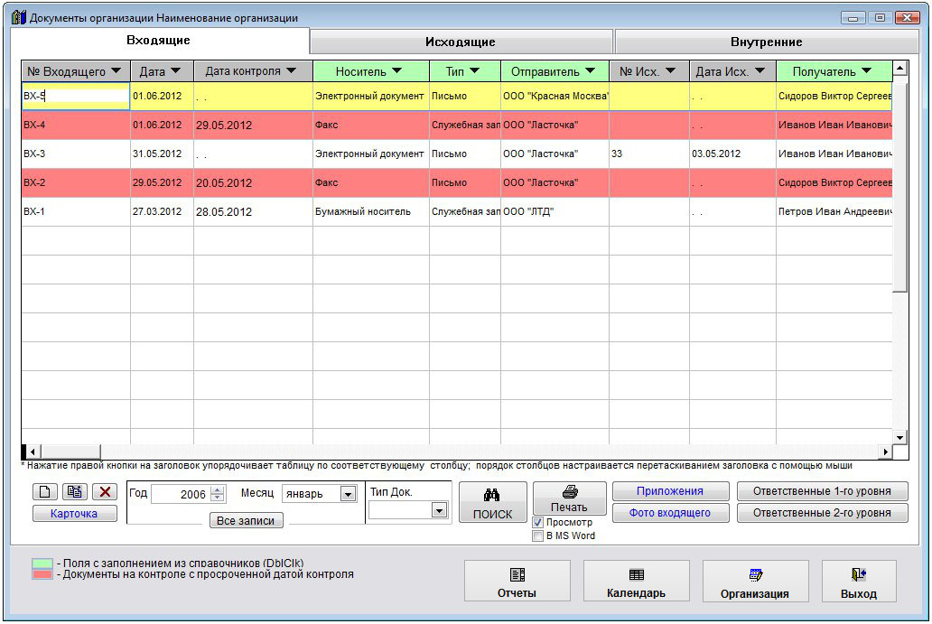The height and width of the screenshot is (624, 932).
Task: Open the Отправитель column header dropdown
Action: click(590, 71)
